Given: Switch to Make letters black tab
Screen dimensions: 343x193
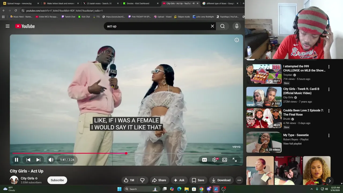Looking at the screenshot, I should [x=61, y=3].
